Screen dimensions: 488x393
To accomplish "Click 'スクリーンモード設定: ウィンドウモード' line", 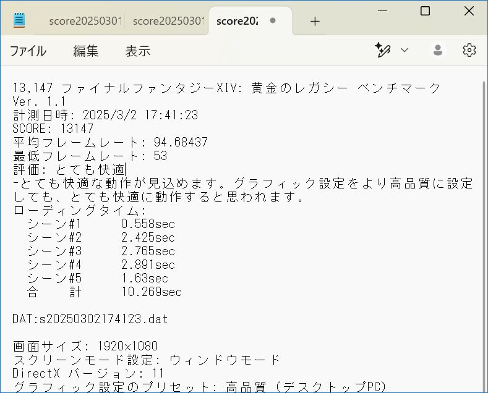I will pyautogui.click(x=146, y=360).
